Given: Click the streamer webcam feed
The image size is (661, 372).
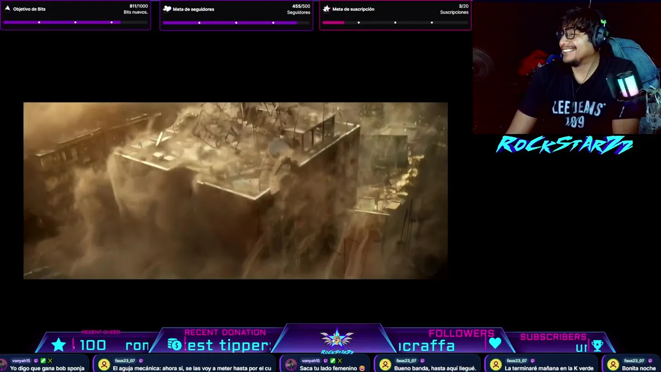Looking at the screenshot, I should click(x=566, y=67).
